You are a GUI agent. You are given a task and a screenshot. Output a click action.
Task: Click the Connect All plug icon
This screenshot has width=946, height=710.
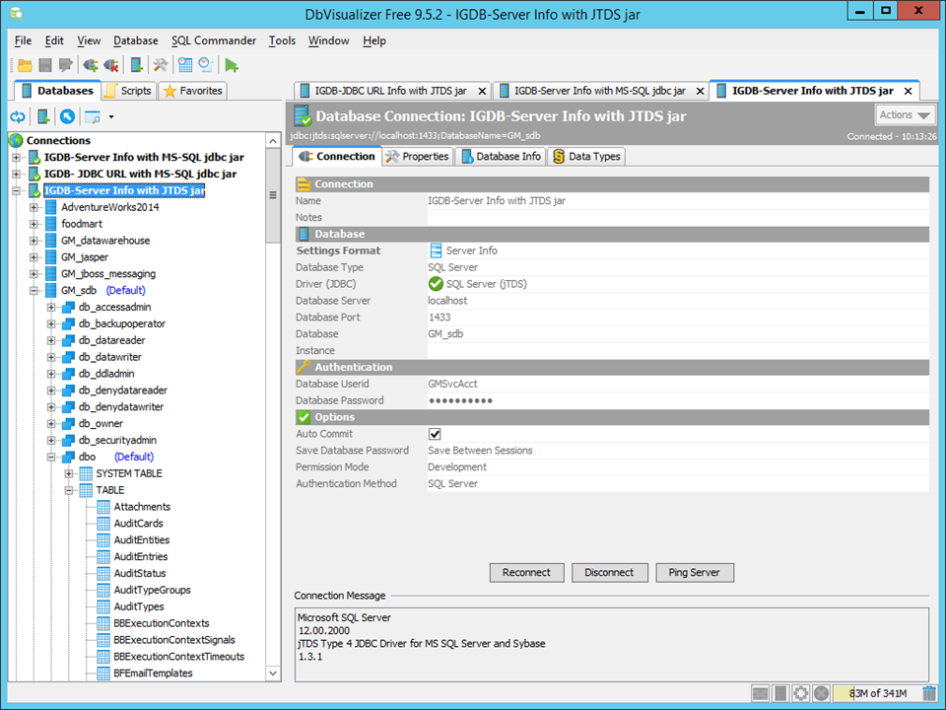click(91, 65)
